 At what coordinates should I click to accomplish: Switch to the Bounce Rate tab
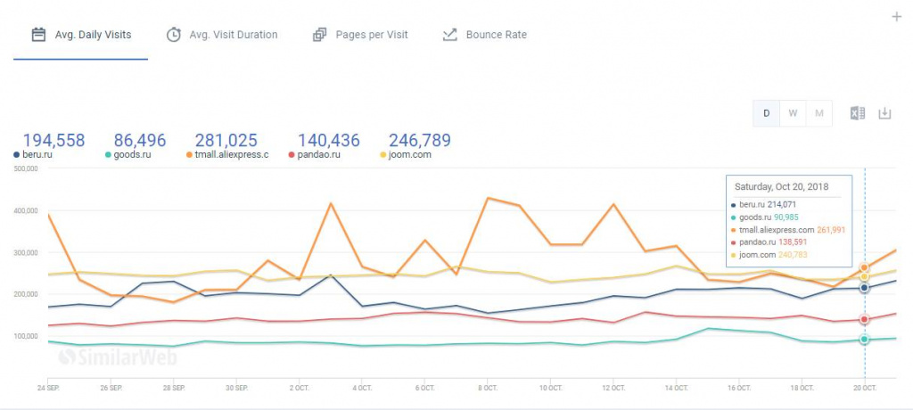(496, 35)
